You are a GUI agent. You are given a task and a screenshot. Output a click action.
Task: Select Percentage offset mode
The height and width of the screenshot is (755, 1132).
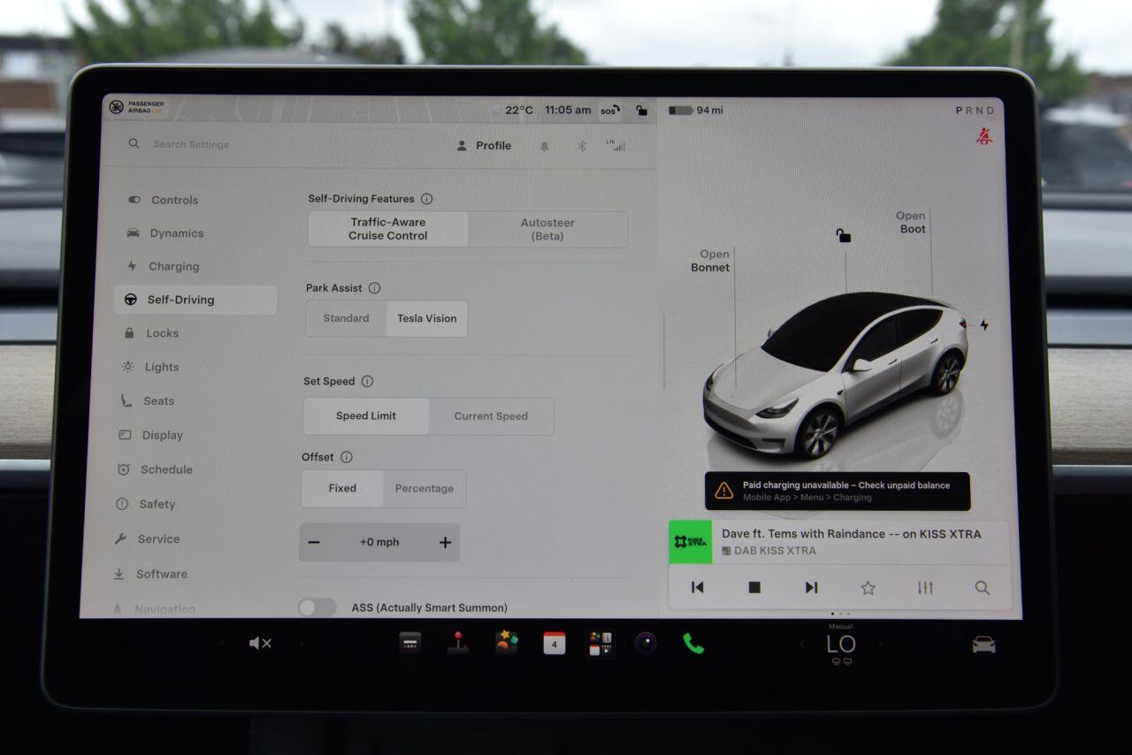[x=424, y=488]
